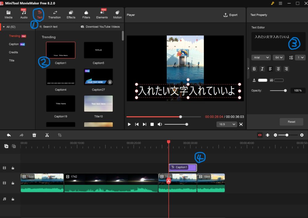Stop the playback
308x218 pixels.
click(152, 124)
